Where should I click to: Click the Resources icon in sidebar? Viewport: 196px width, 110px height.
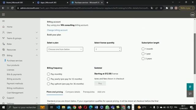tap(3, 50)
